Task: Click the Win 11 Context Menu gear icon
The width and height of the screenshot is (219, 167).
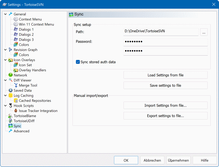Action: coord(16,24)
